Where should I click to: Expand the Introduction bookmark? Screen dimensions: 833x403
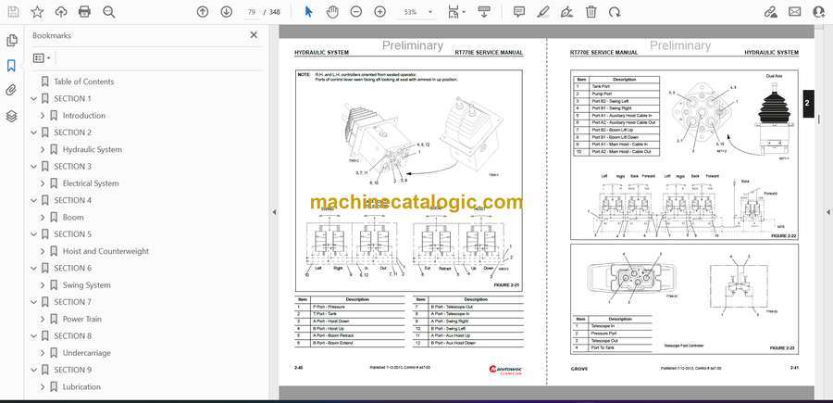pyautogui.click(x=43, y=116)
